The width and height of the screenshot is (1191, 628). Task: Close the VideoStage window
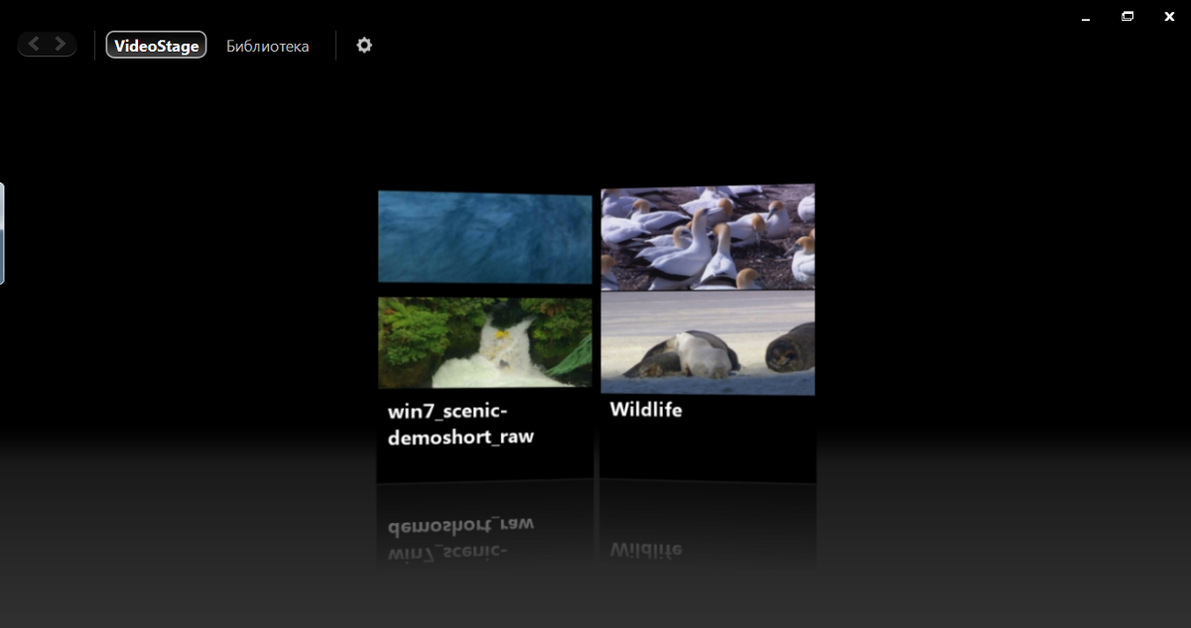coord(1169,16)
